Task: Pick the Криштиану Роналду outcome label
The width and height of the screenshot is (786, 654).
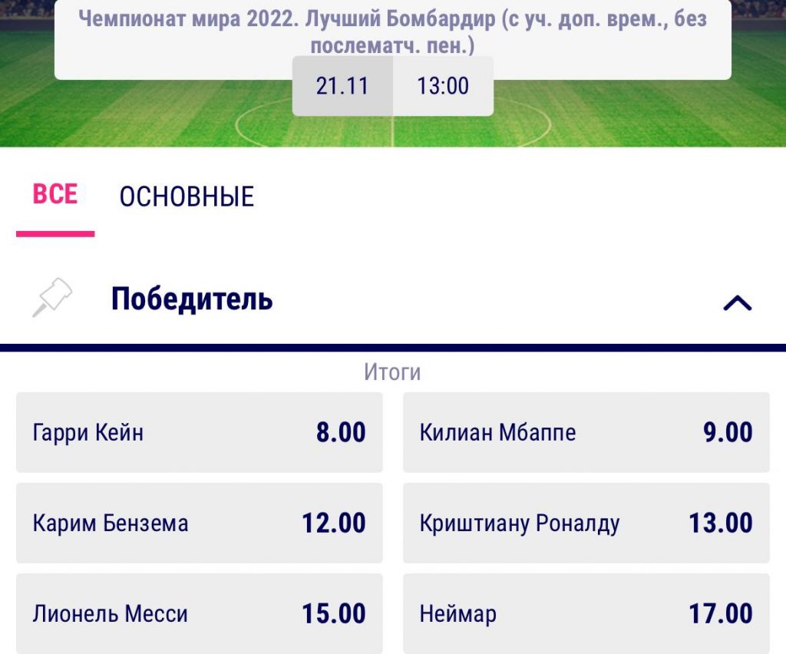Action: [520, 524]
